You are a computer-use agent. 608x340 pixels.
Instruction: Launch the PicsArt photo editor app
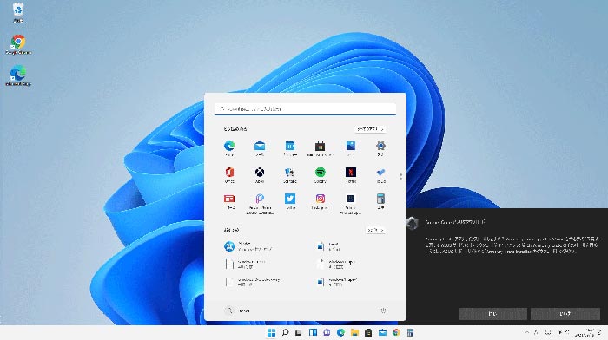[260, 204]
